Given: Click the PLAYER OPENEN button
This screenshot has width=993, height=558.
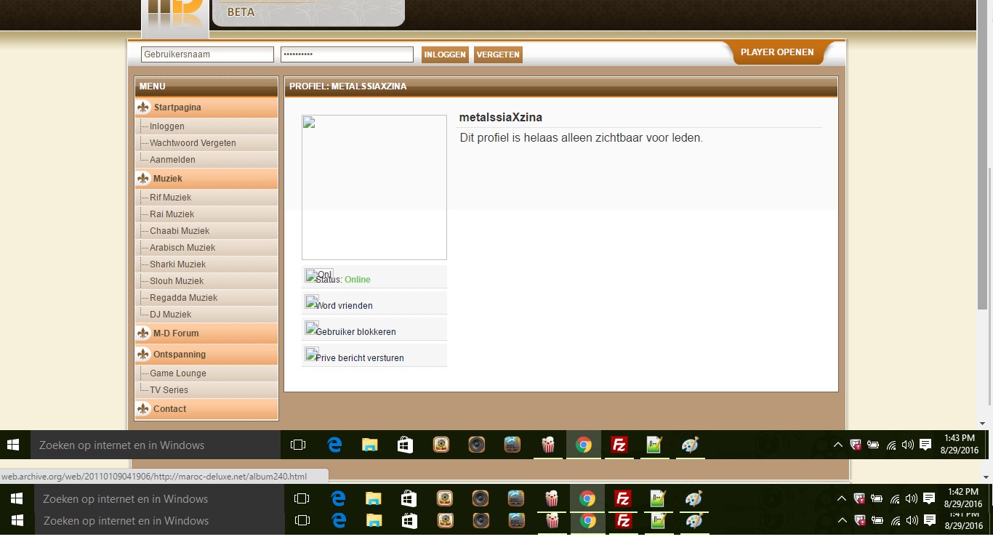Looking at the screenshot, I should point(777,52).
